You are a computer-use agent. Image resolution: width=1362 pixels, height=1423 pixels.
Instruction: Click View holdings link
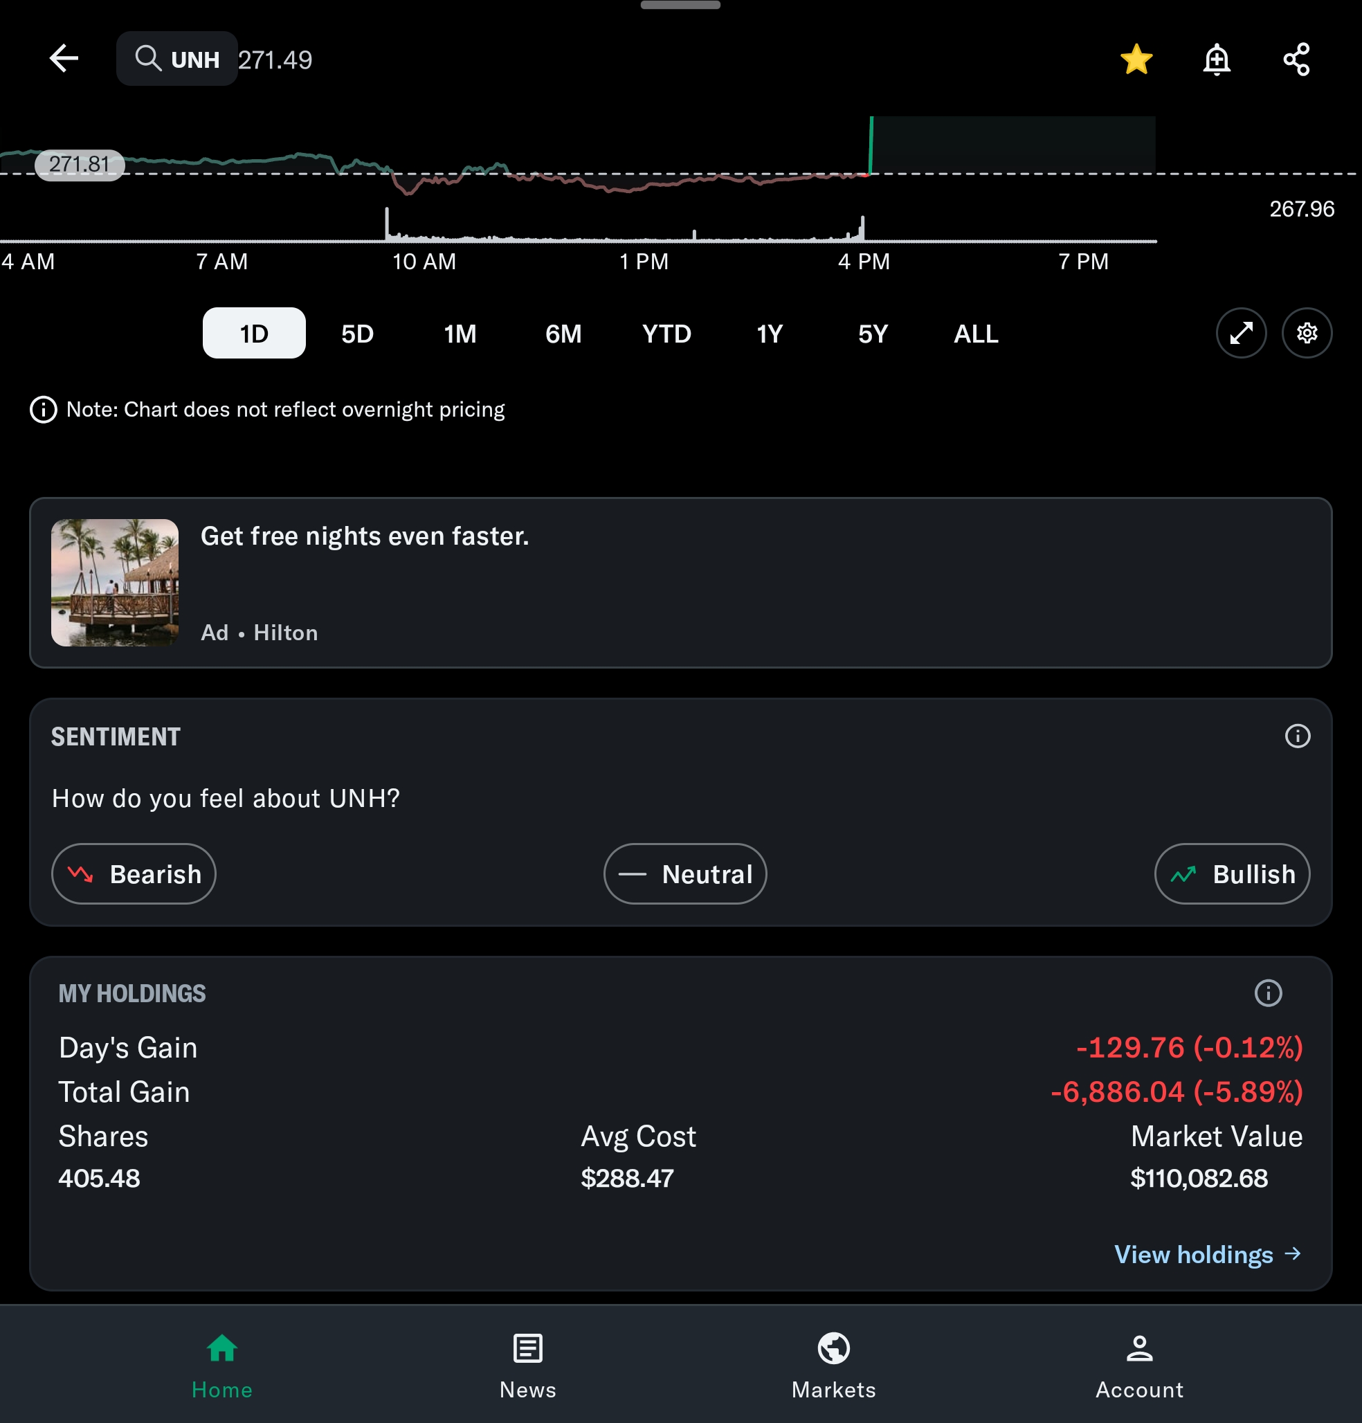click(x=1208, y=1255)
